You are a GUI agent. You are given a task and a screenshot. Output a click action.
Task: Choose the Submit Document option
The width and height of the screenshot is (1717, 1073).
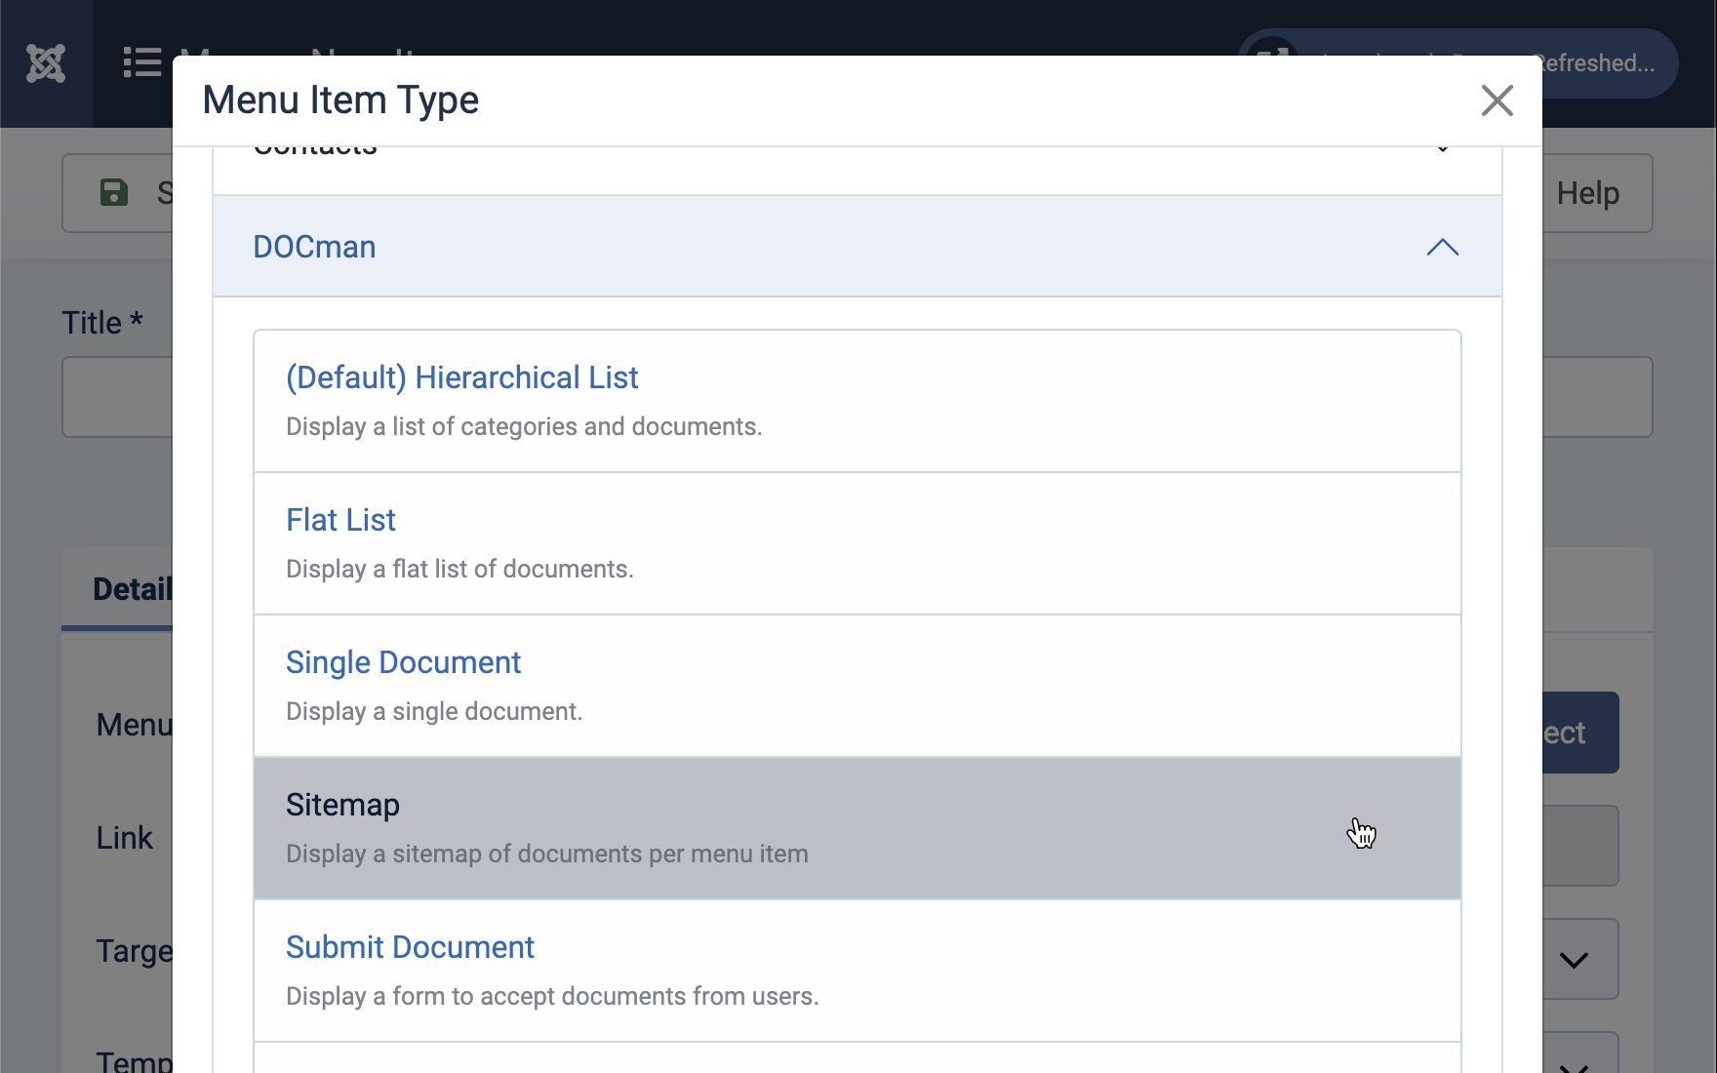(x=410, y=947)
